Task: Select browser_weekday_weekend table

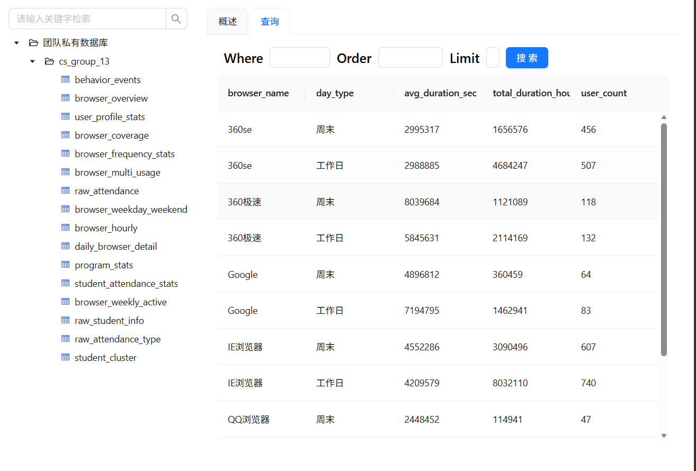Action: 131,210
